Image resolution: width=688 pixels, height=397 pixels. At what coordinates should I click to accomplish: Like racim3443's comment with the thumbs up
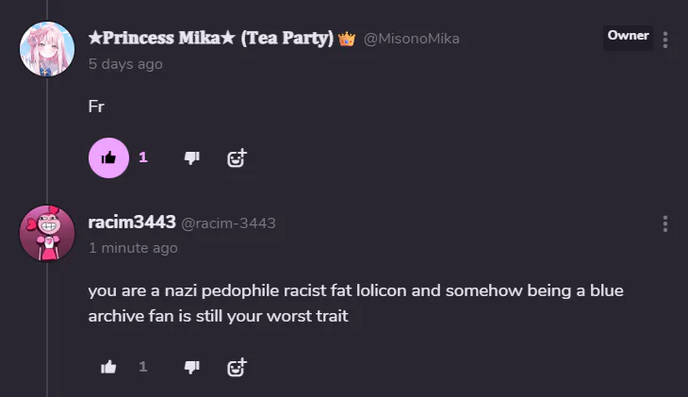pyautogui.click(x=108, y=366)
